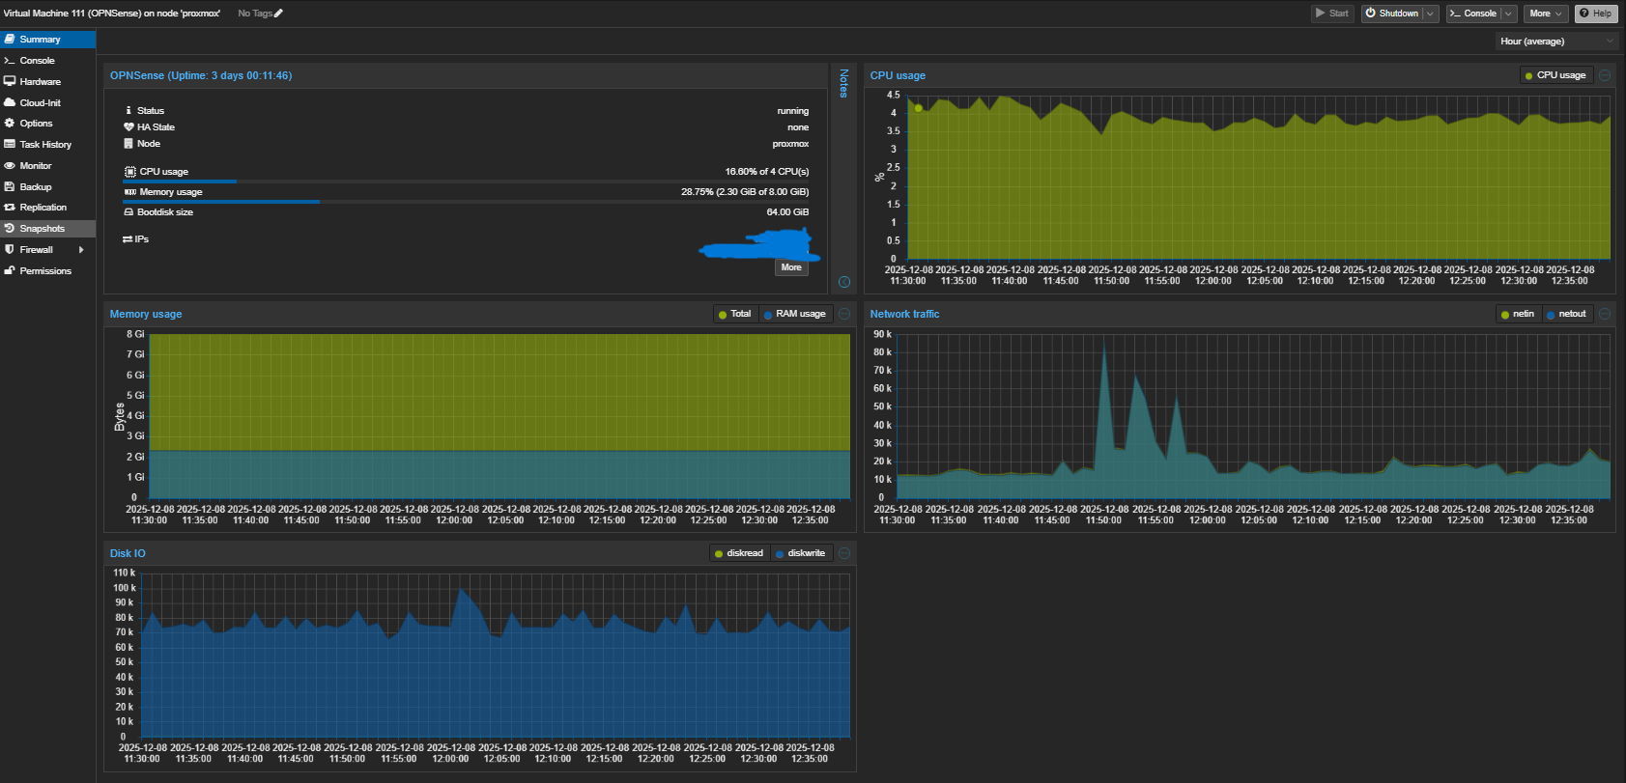Expand the Shutdown button dropdown arrow
The height and width of the screenshot is (783, 1626).
1430,14
